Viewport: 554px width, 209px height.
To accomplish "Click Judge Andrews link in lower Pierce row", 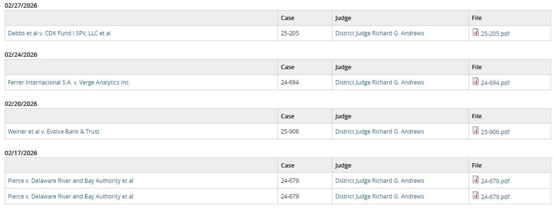I will [x=379, y=196].
